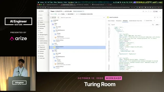Switch to the Evaluations tab
This screenshot has width=164, height=92.
click(x=119, y=21)
